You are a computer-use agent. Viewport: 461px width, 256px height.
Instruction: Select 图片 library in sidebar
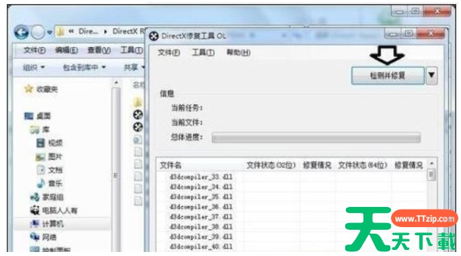click(49, 157)
